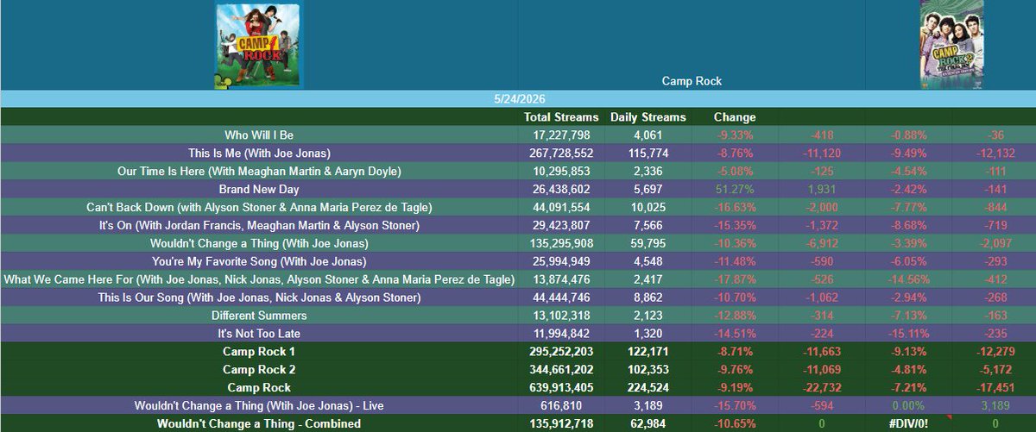Image resolution: width=1036 pixels, height=432 pixels.
Task: Select 'Wouldn't Change a Thing - Combined' label
Action: pos(259,423)
